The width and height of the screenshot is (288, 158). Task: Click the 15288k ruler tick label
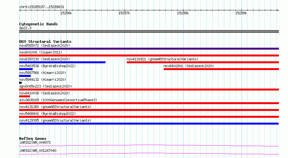183,13
